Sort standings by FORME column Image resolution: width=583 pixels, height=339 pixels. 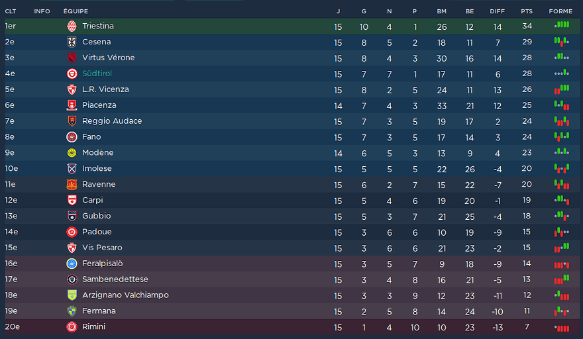click(560, 11)
